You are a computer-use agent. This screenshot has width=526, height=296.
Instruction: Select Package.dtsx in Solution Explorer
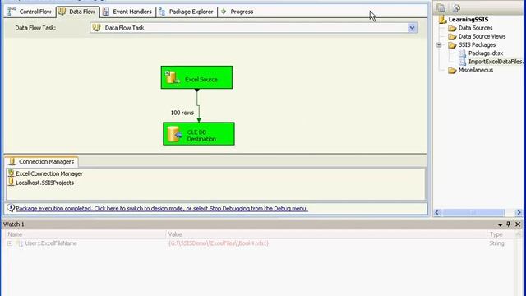pyautogui.click(x=486, y=53)
